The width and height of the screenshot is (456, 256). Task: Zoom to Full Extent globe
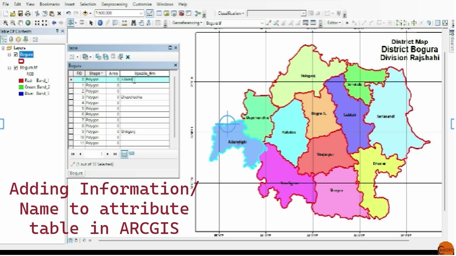pos(28,23)
